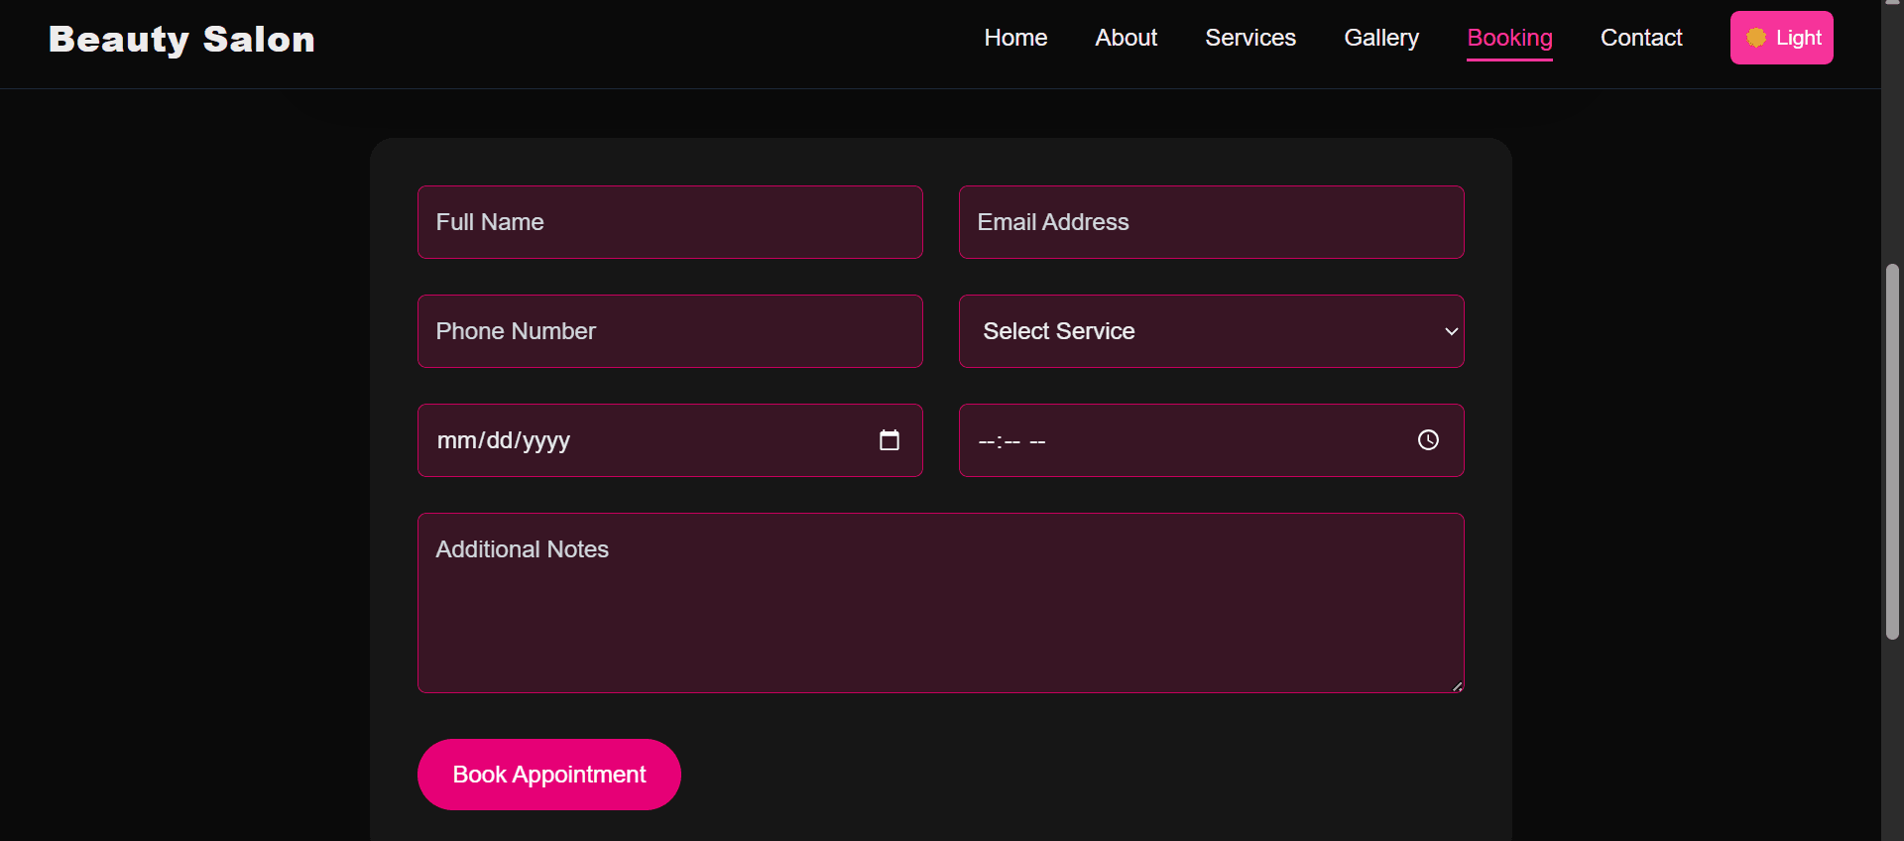1904x841 pixels.
Task: Click the Additional Notes text area
Action: [x=939, y=603]
